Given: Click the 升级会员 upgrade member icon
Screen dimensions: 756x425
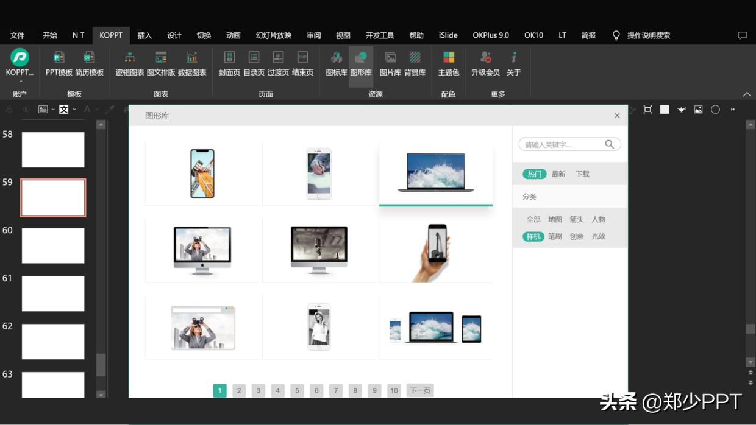Looking at the screenshot, I should (485, 64).
